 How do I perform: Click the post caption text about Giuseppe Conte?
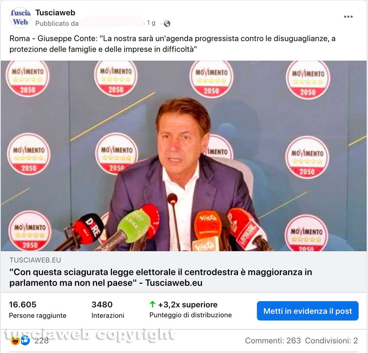click(172, 44)
